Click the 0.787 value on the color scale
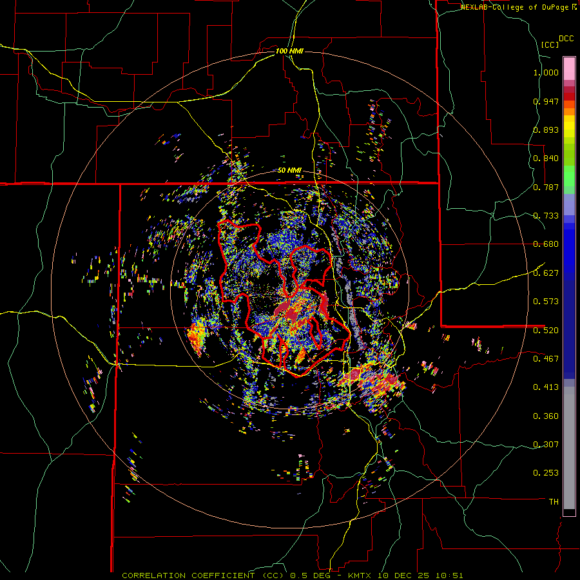The image size is (580, 580). [x=546, y=187]
